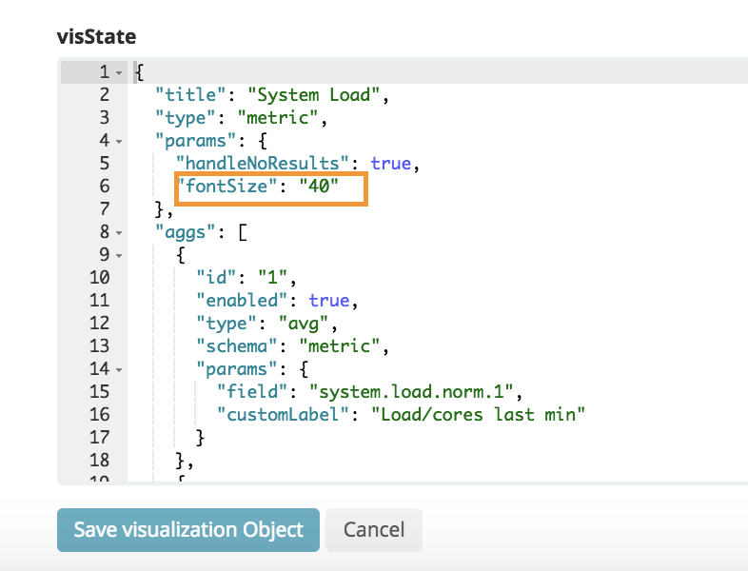Click the "title" key on line 2
Viewport: 748px width, 571px height.
pyautogui.click(x=190, y=95)
